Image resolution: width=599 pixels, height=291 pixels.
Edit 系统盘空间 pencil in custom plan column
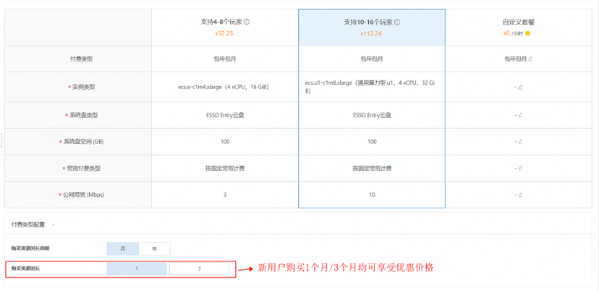520,141
